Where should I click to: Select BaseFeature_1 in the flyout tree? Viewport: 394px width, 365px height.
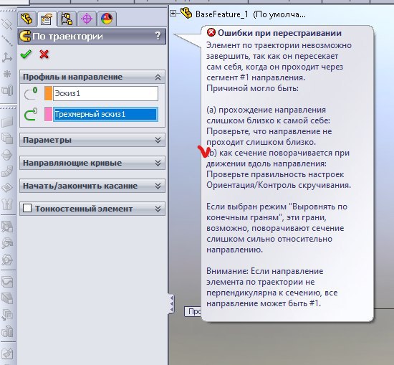pyautogui.click(x=250, y=14)
